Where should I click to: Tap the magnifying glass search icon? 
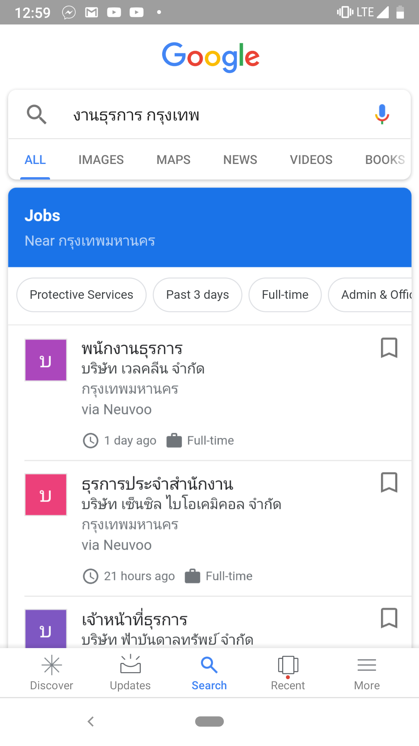tap(36, 114)
